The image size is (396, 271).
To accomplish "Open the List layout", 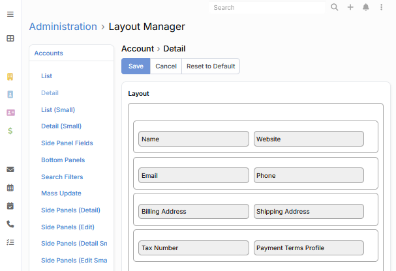I will tap(46, 76).
